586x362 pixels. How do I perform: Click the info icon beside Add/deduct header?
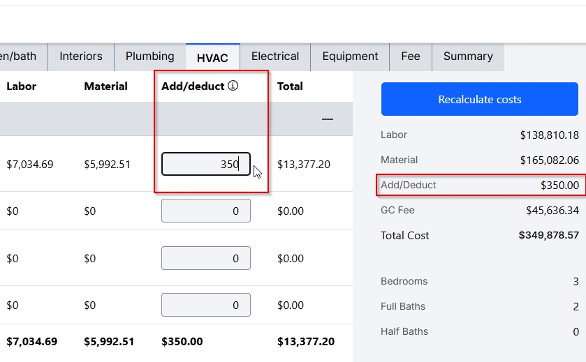pyautogui.click(x=233, y=86)
